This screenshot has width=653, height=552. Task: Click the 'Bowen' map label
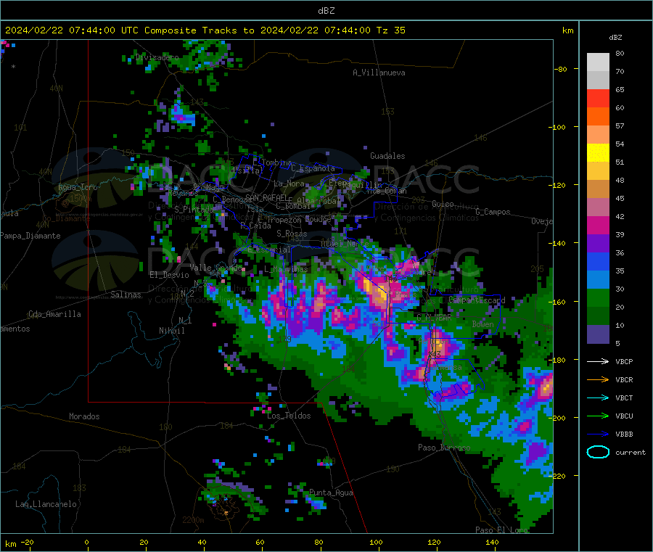(x=483, y=324)
